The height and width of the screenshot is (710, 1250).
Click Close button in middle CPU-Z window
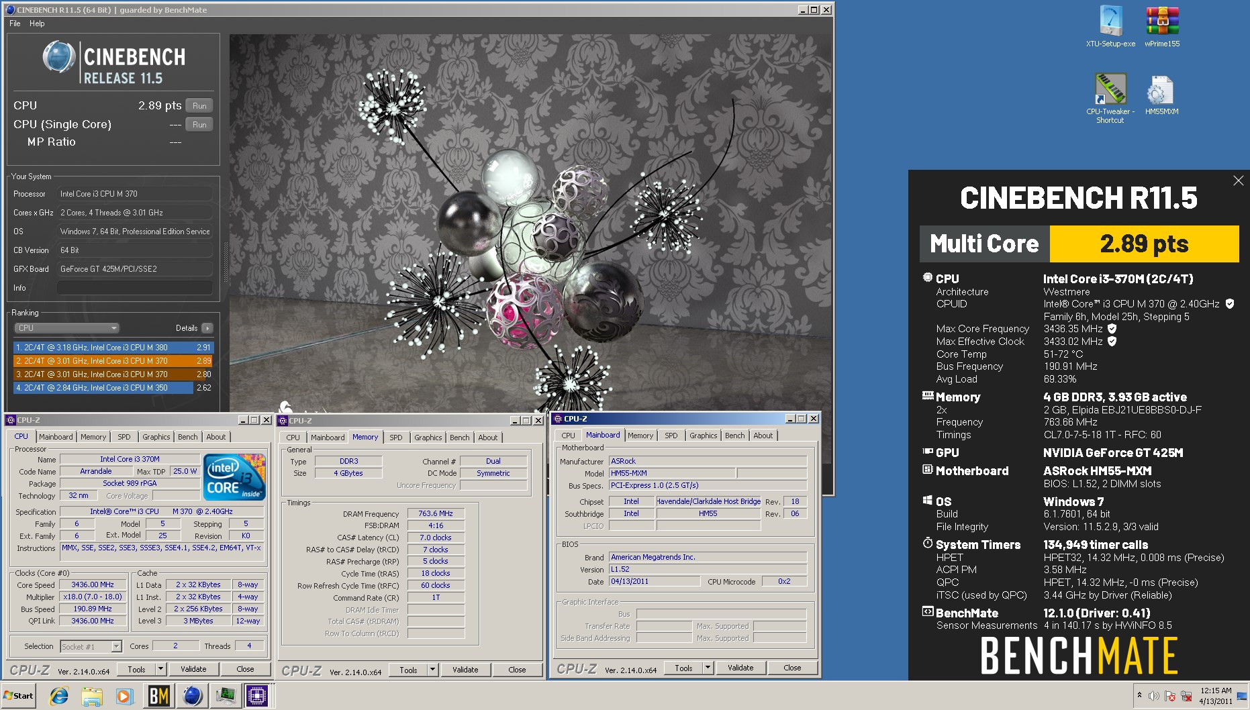tap(517, 670)
